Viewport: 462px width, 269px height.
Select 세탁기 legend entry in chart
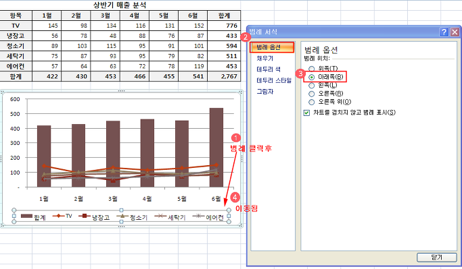(170, 217)
